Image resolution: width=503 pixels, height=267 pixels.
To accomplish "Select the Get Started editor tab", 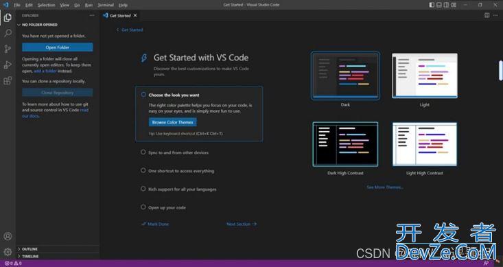I will [120, 15].
